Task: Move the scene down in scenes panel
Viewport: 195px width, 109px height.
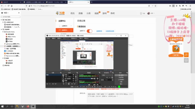Action: click(x=56, y=84)
